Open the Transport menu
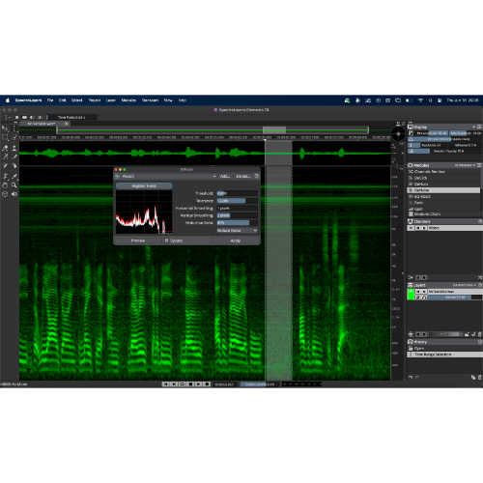This screenshot has width=483, height=483. (x=150, y=100)
